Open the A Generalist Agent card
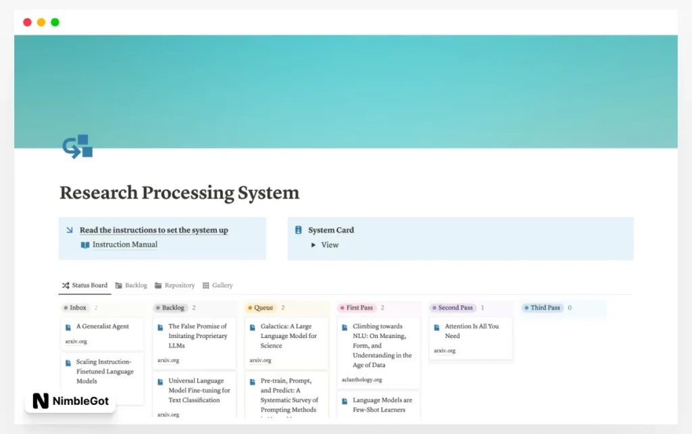692x434 pixels. [103, 333]
